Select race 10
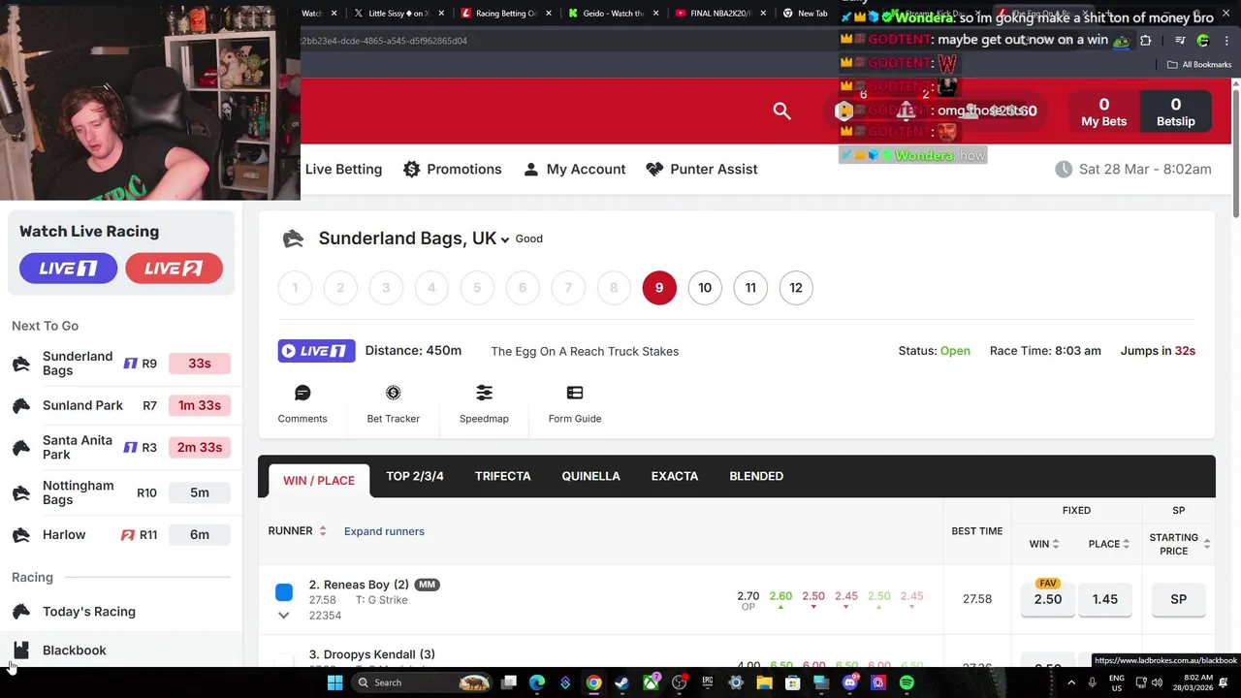 coord(705,288)
